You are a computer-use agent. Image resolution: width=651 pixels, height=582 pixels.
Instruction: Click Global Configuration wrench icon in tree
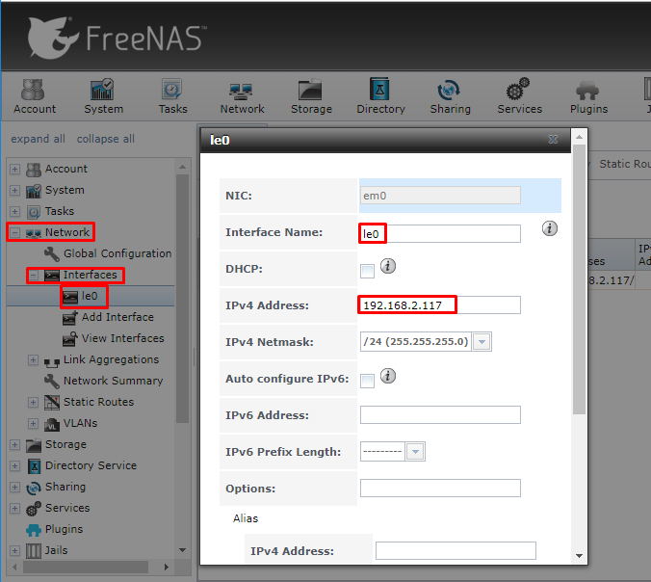coord(52,253)
